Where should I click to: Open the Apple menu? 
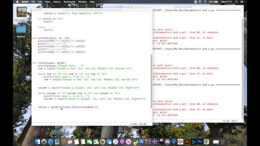click(17, 2)
